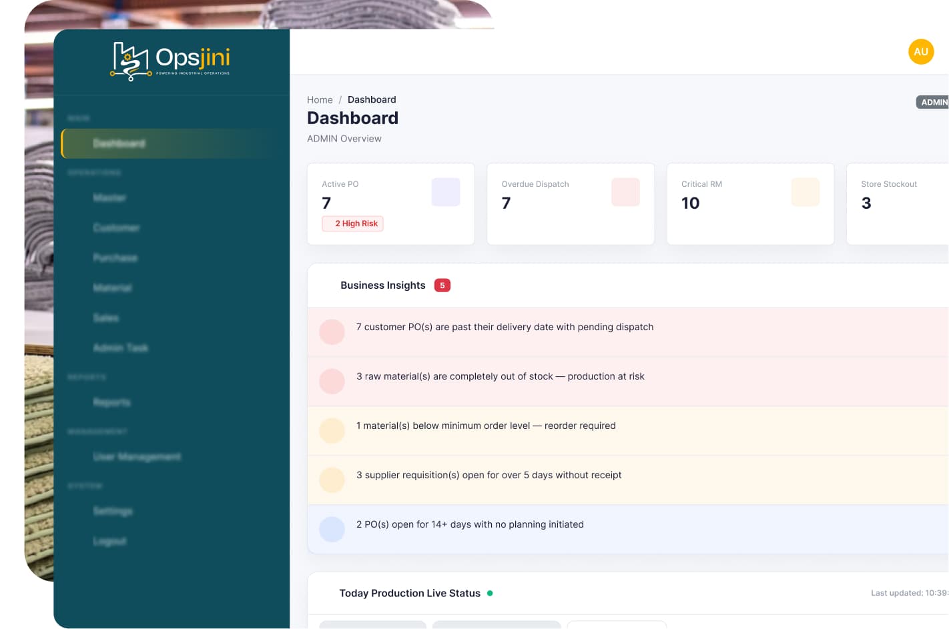Click the alert icon beside the out of stock insight

point(332,381)
